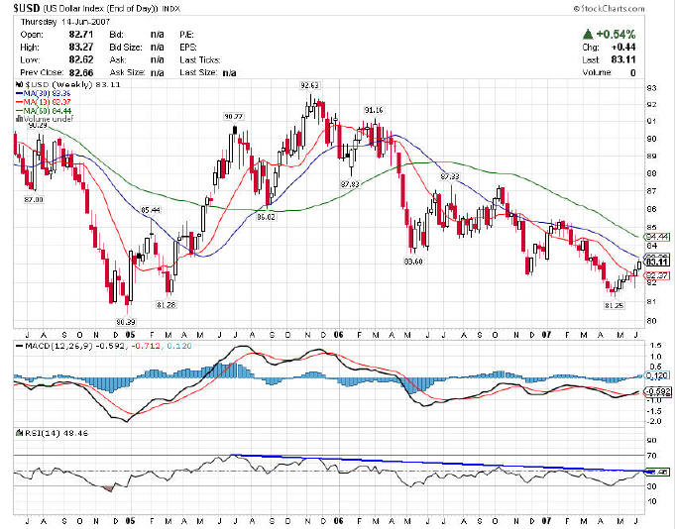Click the small icon before RSI(14)
The width and height of the screenshot is (675, 529).
[19, 433]
